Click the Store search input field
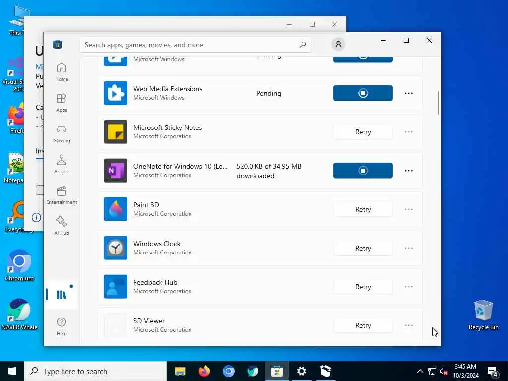This screenshot has height=381, width=508. (x=195, y=45)
